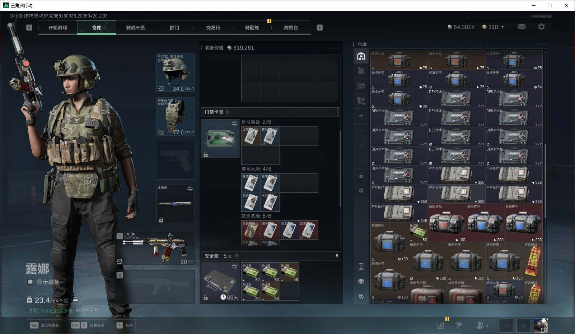
Task: Select the 高级头盔 repair bag showing 100
Action: pyautogui.click(x=447, y=223)
